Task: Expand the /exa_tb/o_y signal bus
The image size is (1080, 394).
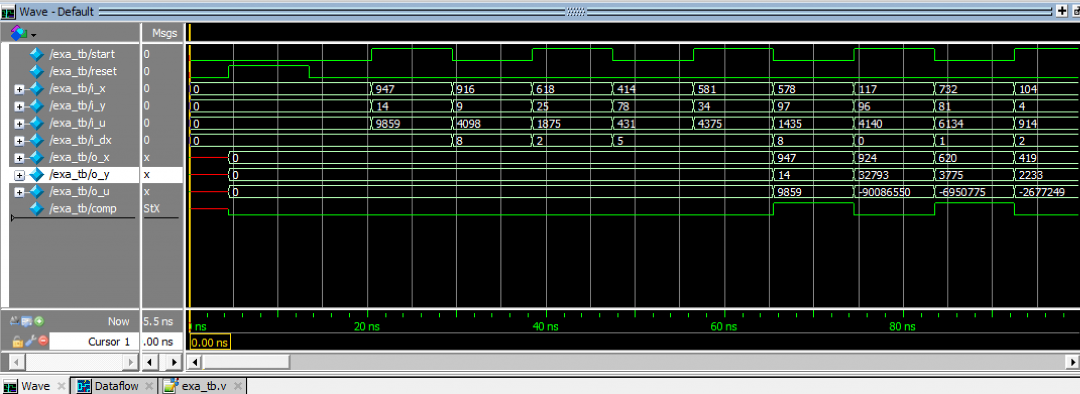Action: 20,175
